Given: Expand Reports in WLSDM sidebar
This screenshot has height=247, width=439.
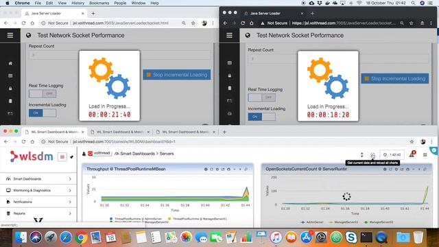Looking at the screenshot, I should [38, 213].
